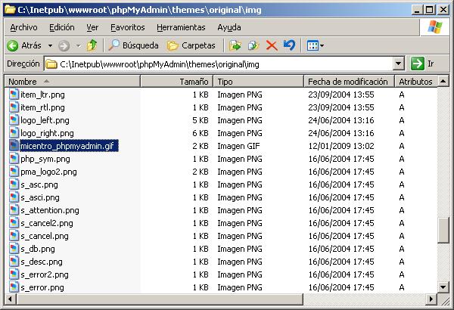Click the Move To folder icon
Image resolution: width=454 pixels, height=310 pixels.
(235, 45)
